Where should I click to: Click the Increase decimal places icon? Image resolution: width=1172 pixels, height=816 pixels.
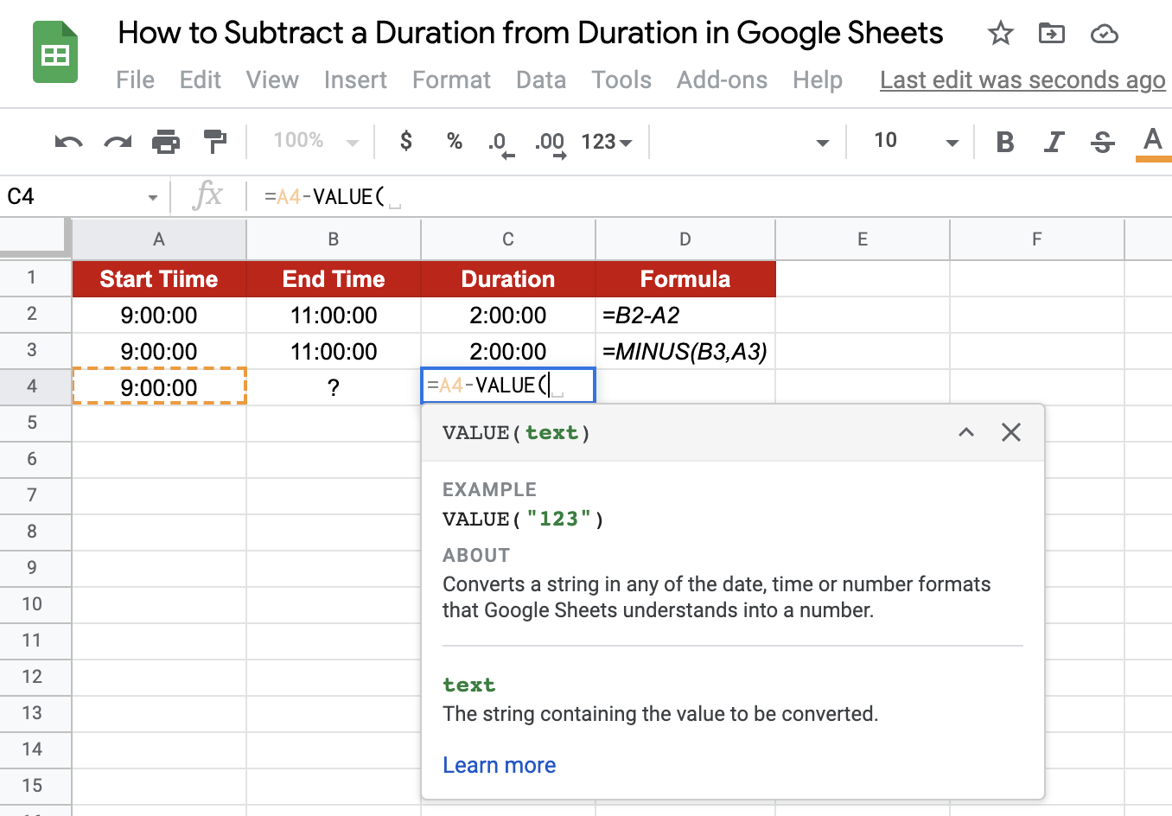tap(548, 141)
